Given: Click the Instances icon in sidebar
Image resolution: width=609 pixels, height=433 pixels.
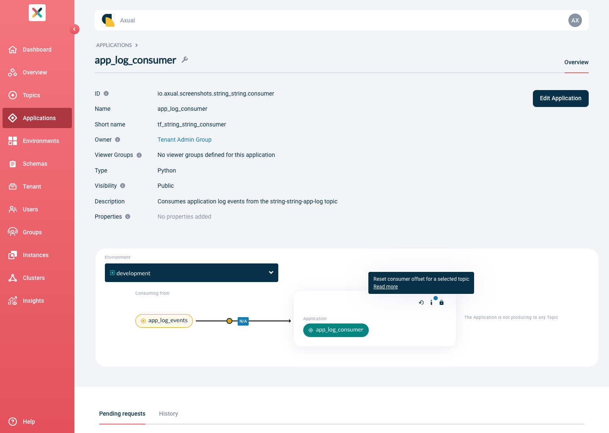Looking at the screenshot, I should tap(13, 255).
